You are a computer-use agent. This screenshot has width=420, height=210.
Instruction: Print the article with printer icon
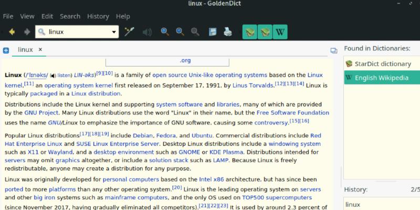point(228,32)
